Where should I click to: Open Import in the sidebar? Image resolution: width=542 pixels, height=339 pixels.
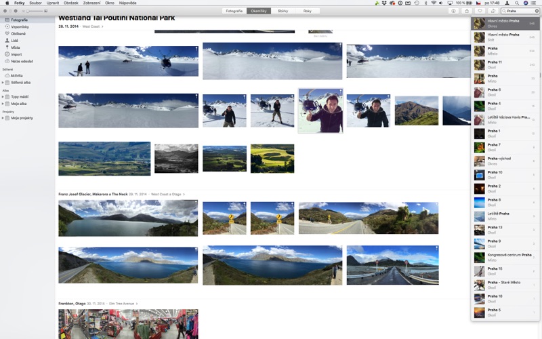point(16,54)
